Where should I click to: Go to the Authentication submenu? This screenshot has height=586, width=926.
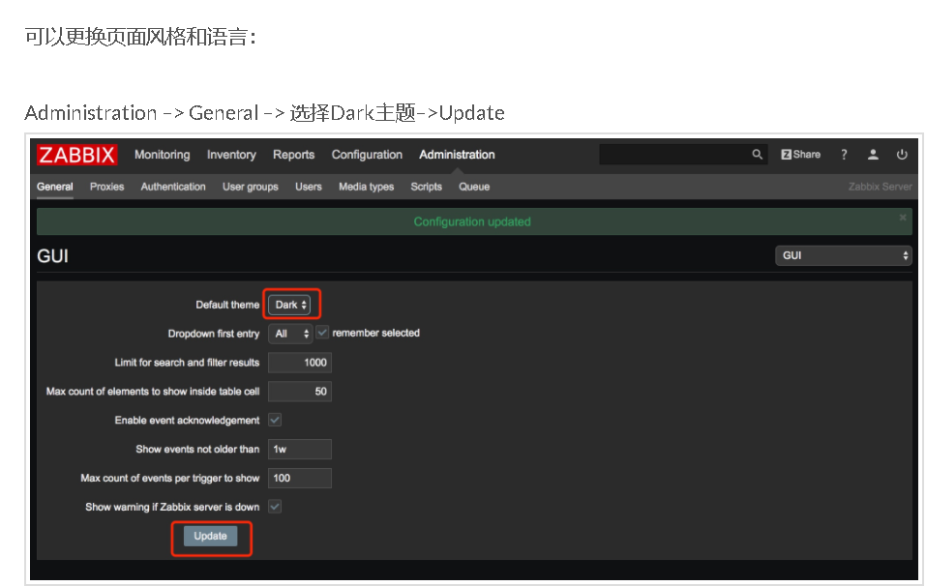click(173, 187)
